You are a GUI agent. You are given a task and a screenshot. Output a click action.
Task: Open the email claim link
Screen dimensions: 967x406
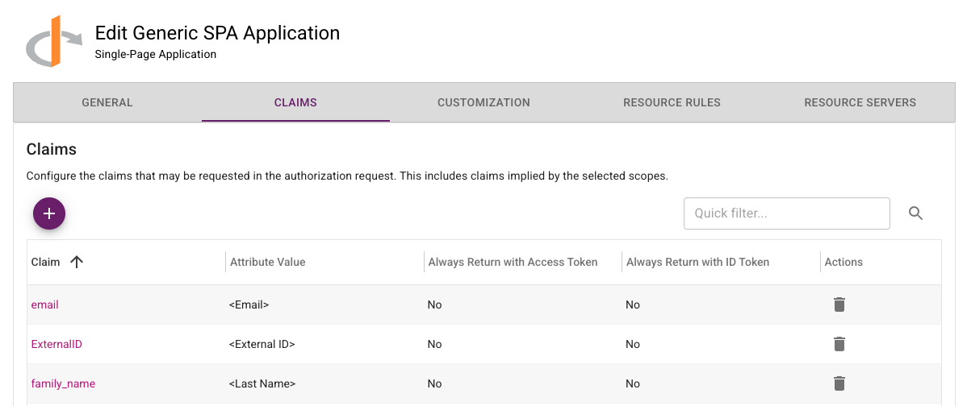point(45,304)
